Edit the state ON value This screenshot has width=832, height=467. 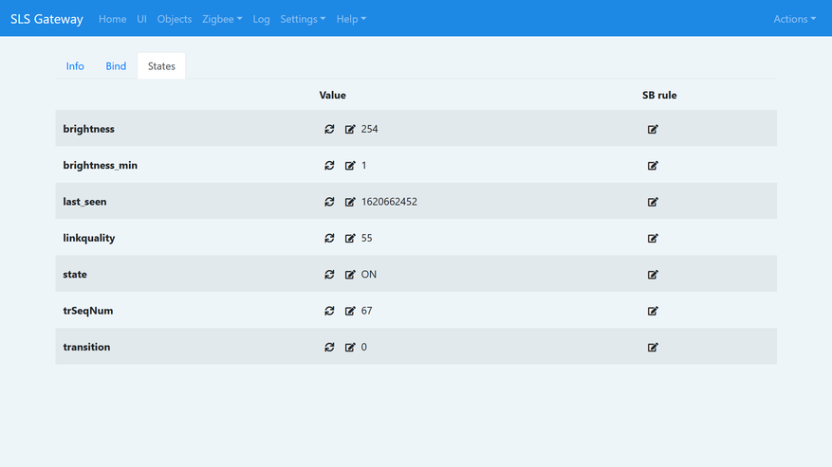pos(350,274)
